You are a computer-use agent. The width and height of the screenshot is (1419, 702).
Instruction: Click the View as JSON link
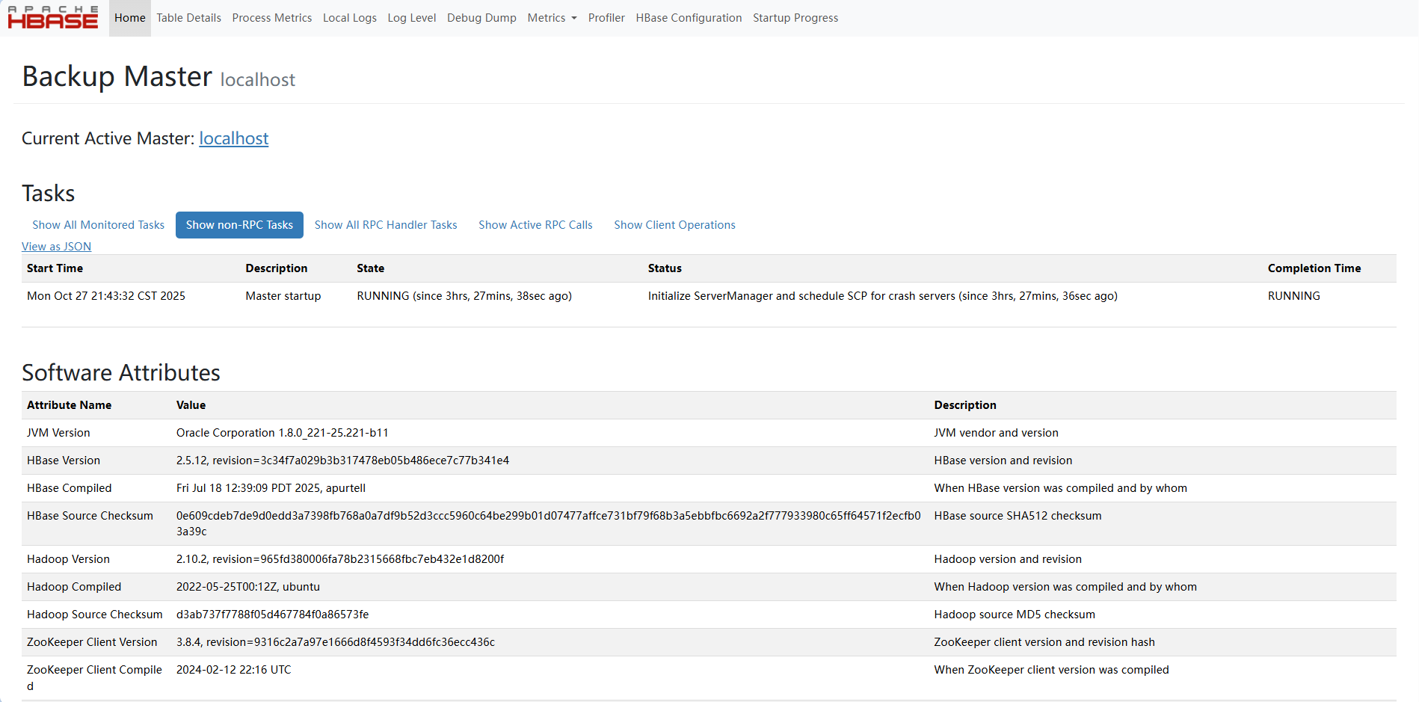pos(56,247)
